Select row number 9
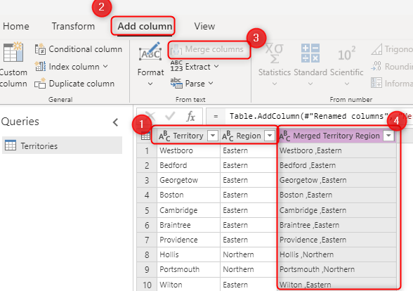The width and height of the screenshot is (413, 291). pos(147,269)
